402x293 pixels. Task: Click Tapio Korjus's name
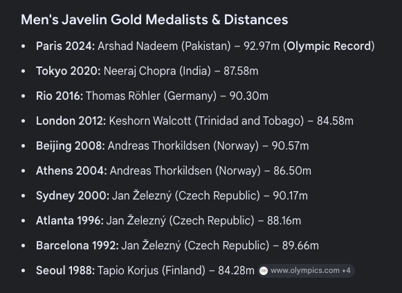128,270
